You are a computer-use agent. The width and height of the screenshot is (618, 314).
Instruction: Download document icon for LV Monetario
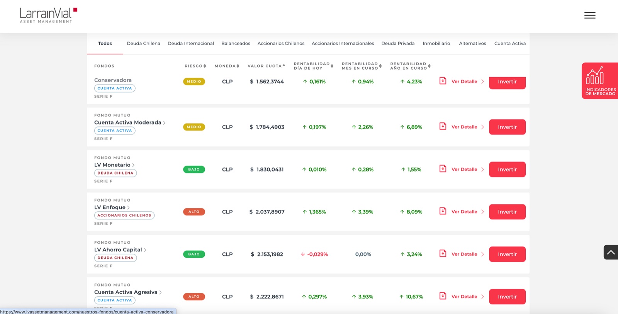[443, 169]
